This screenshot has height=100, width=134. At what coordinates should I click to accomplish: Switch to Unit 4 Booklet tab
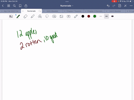click(52, 11)
